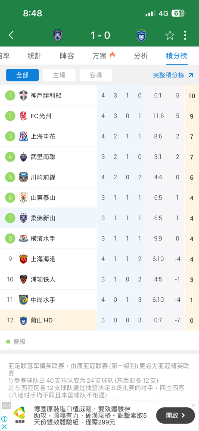Screen dimensions: 199x431
Task: Switch to the 統計 tab
Action: point(35,56)
